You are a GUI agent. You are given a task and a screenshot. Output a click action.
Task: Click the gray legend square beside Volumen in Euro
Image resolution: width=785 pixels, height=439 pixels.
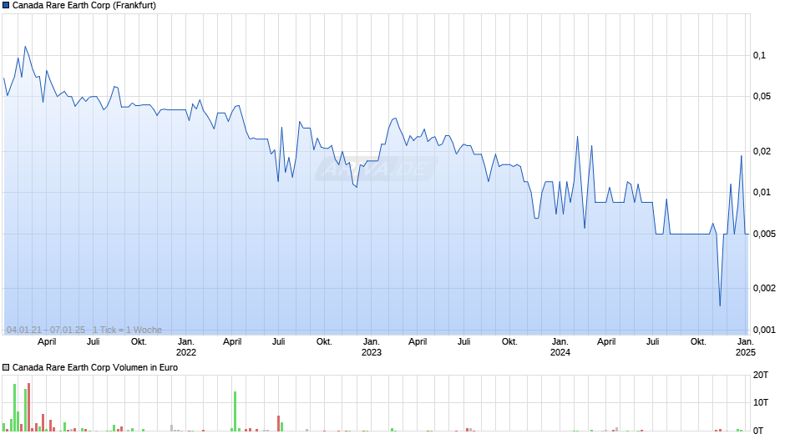tap(6, 367)
